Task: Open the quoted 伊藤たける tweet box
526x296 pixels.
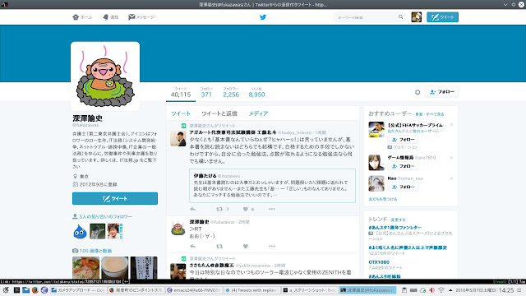Action: tap(272, 186)
